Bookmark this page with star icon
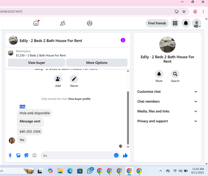The height and width of the screenshot is (176, 208). tap(184, 12)
